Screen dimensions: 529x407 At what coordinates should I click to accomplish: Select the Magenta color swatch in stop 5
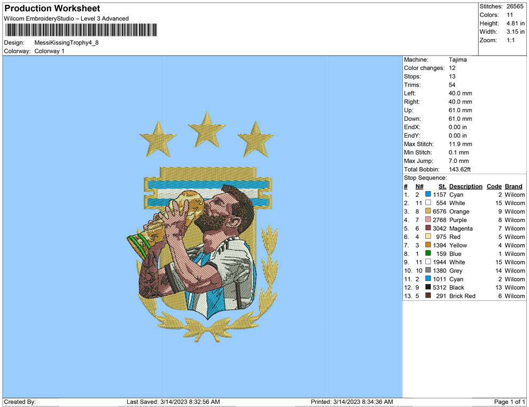click(x=428, y=229)
